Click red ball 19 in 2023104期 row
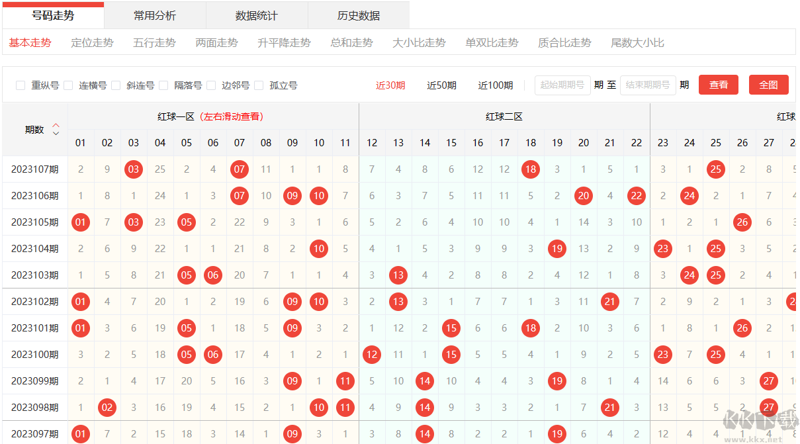The height and width of the screenshot is (444, 800). [x=557, y=249]
